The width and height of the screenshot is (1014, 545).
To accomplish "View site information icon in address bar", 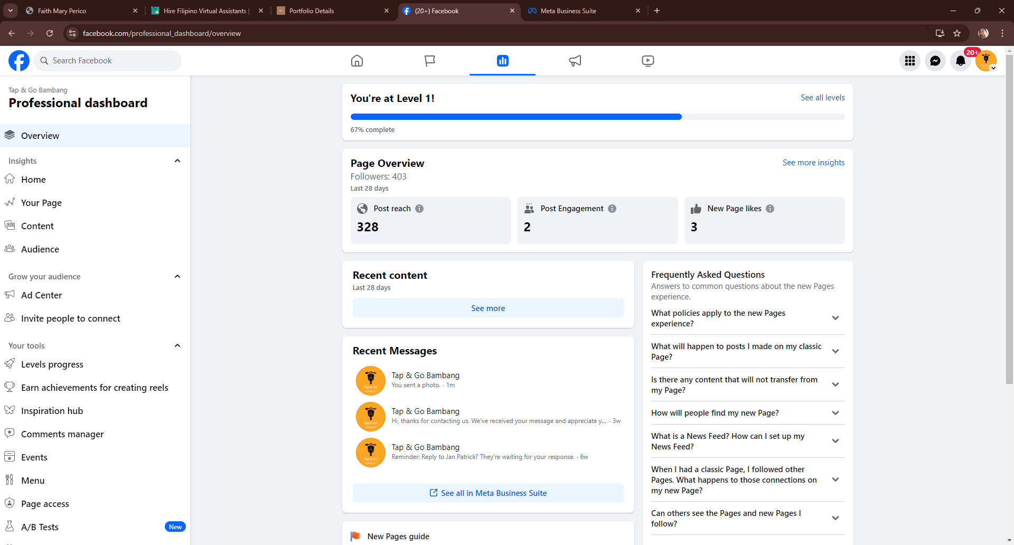I will 72,33.
